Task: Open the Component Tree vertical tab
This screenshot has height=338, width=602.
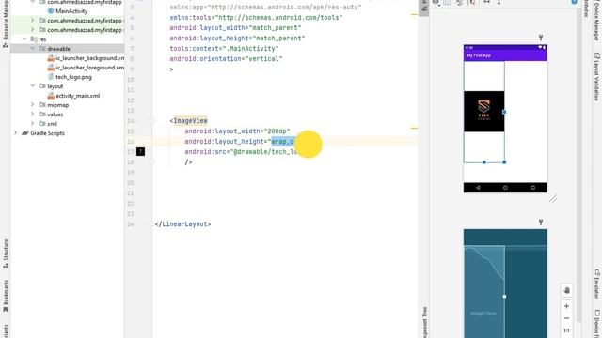Action: 424,322
